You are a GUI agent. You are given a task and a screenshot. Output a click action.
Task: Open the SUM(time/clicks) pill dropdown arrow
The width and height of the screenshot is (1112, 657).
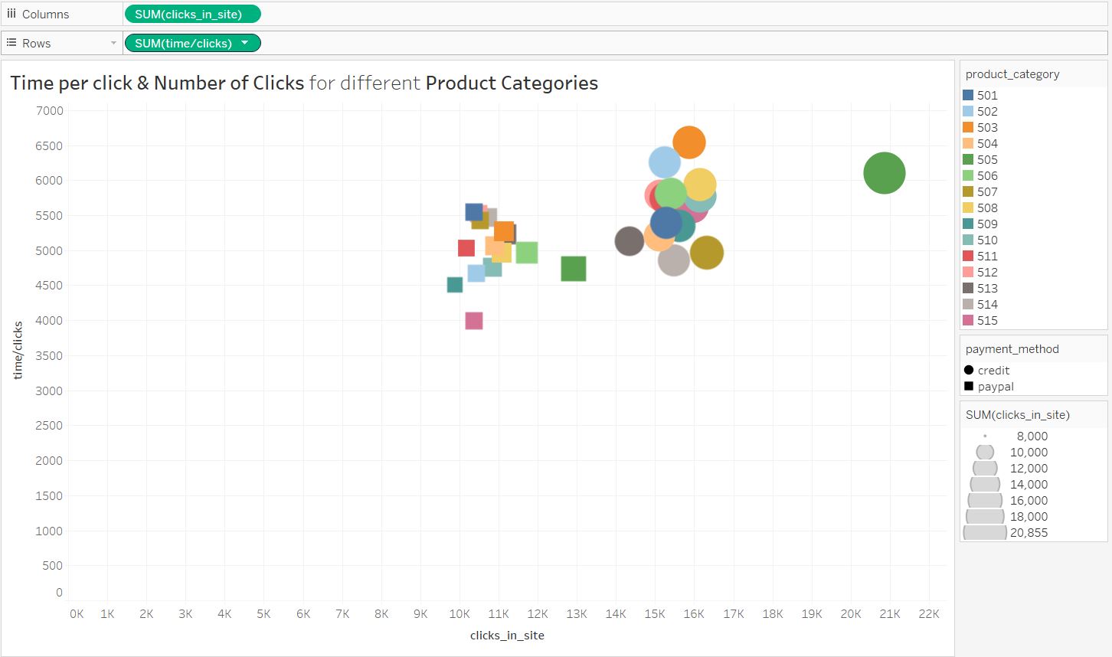click(245, 43)
